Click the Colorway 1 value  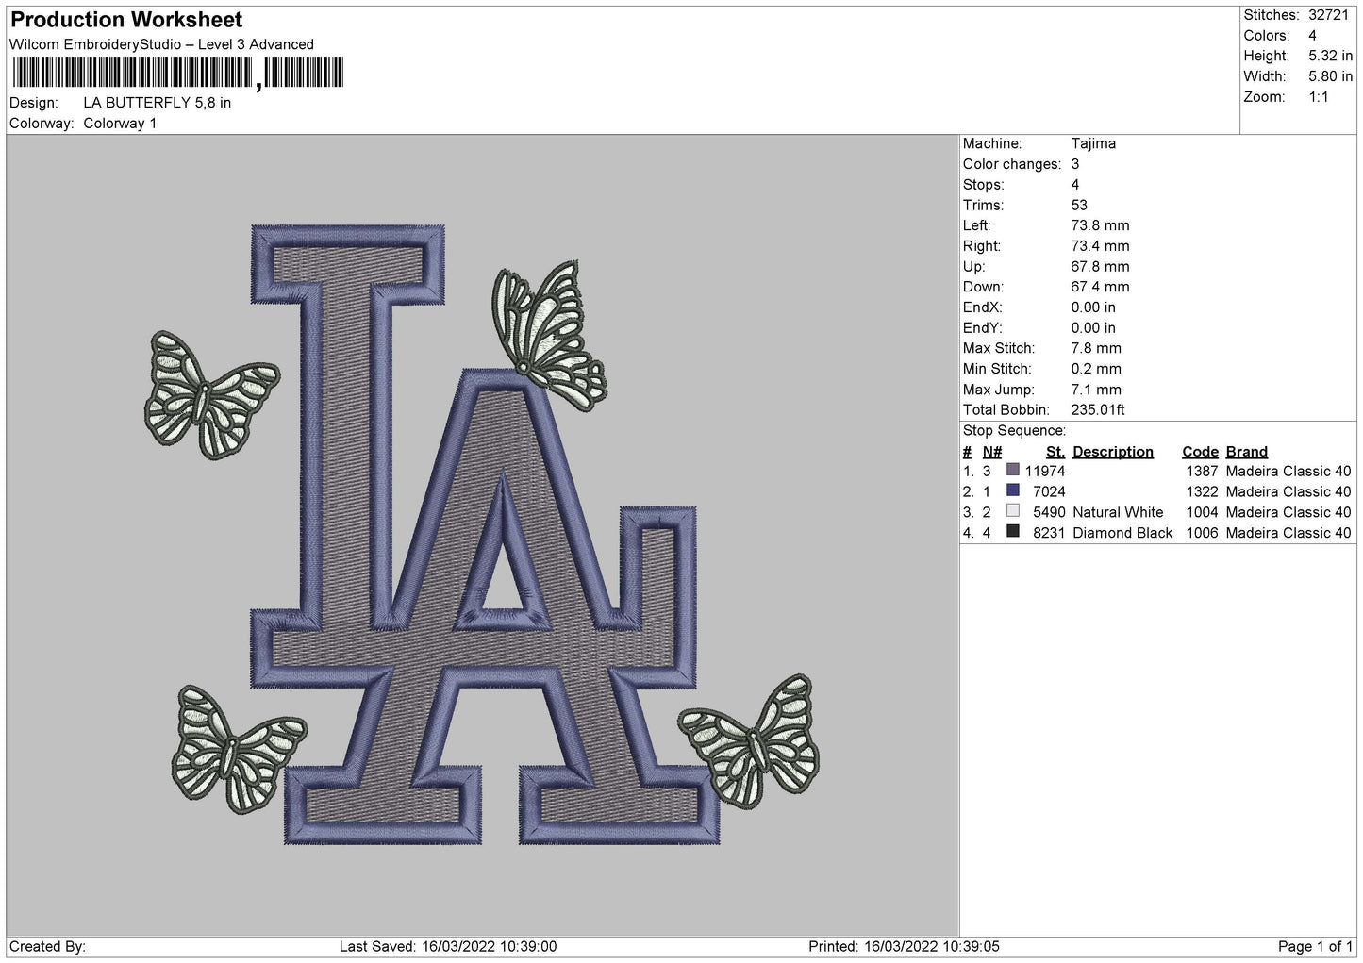tap(120, 124)
